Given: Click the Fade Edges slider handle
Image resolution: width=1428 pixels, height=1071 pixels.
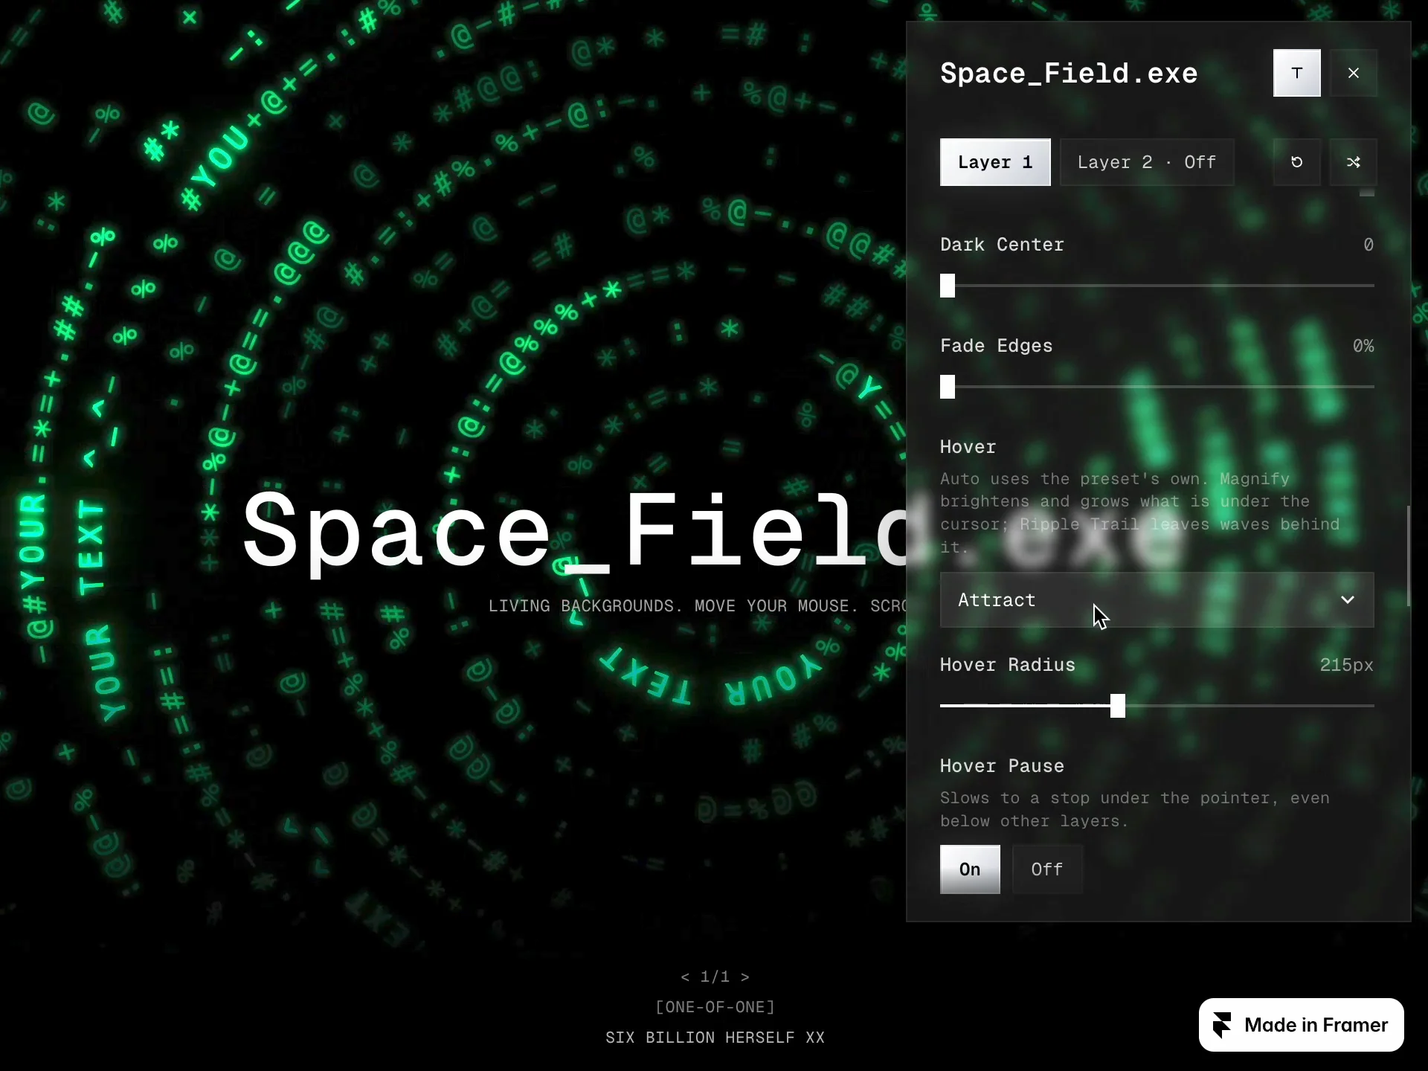Looking at the screenshot, I should (948, 387).
